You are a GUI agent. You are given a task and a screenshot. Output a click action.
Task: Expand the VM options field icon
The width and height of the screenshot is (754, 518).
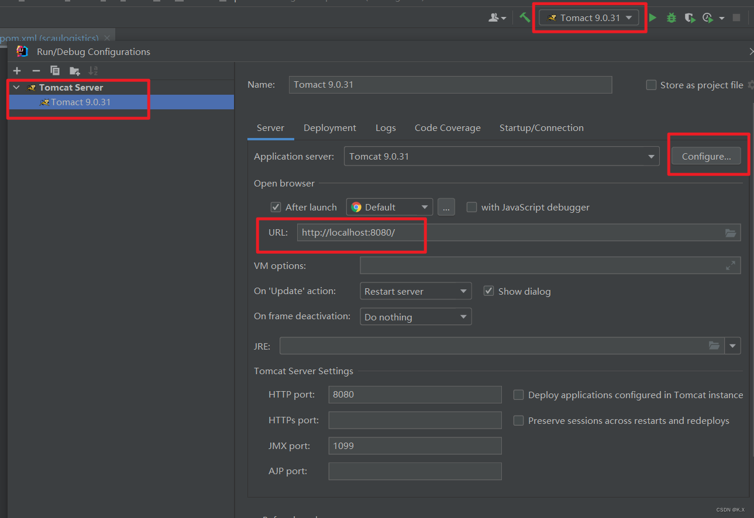pyautogui.click(x=731, y=265)
